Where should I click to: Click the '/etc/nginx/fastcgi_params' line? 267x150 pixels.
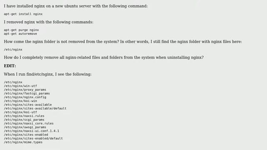27,93
